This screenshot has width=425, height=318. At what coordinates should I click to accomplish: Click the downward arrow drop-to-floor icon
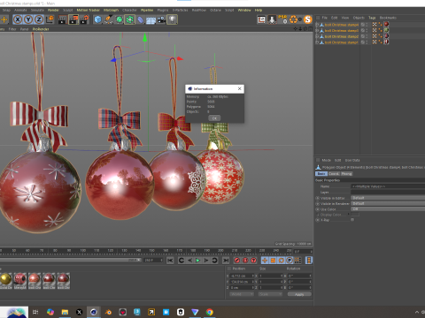(272, 19)
